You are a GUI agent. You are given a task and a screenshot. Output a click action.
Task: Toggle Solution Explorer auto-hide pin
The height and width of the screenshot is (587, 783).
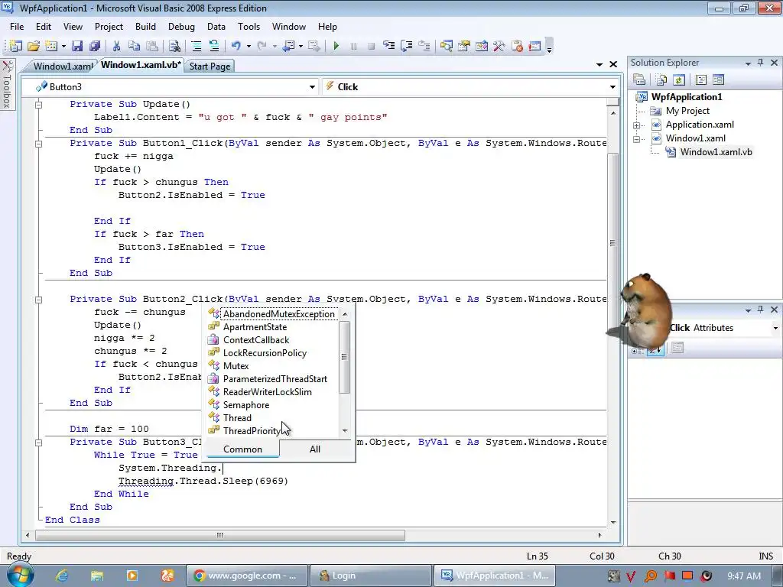(760, 63)
